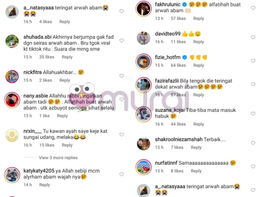The height and width of the screenshot is (197, 263).
Task: Open fizie_hotfm's profile via username
Action: pos(167,57)
